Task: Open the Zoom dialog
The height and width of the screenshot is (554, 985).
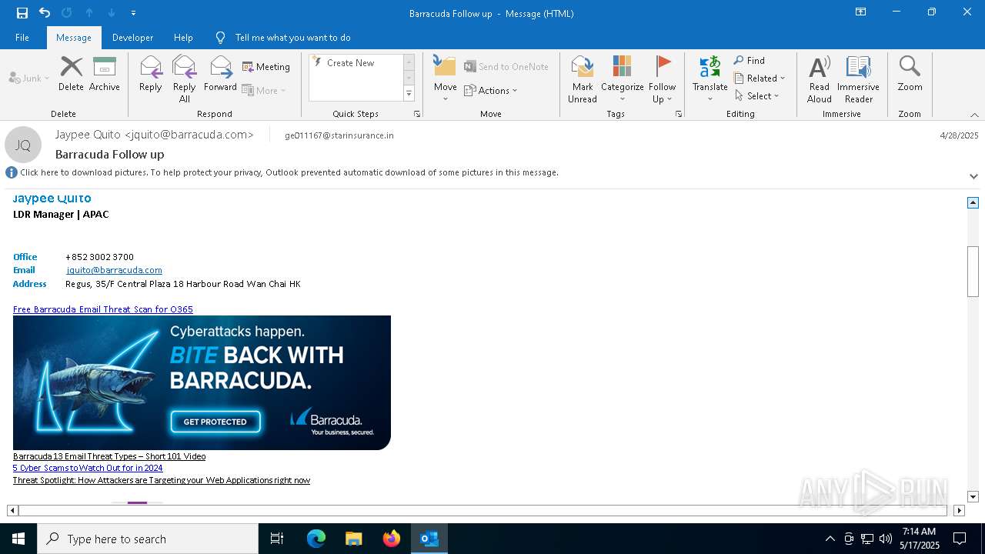Action: 910,74
